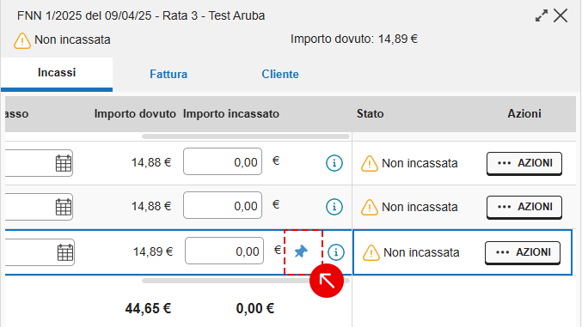Viewport: 582px width, 327px height.
Task: Close the Rata 3 dialog
Action: 561,15
